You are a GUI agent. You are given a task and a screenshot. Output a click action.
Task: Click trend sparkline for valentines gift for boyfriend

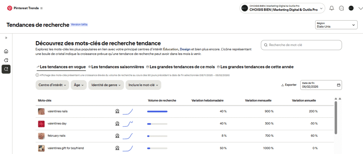point(128,148)
